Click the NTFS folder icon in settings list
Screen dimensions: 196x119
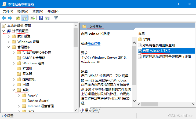click(x=140, y=39)
